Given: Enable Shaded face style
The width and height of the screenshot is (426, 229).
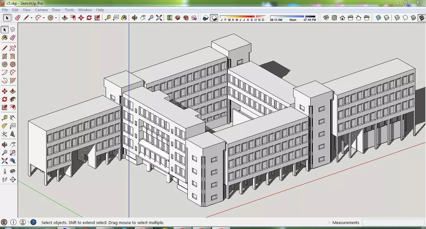Looking at the screenshot, I should pyautogui.click(x=414, y=18).
